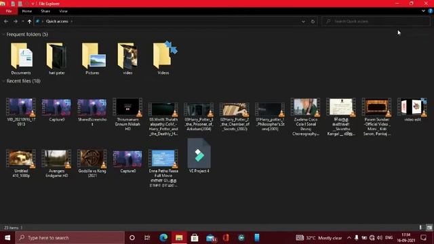Refresh the Quick access view

click(313, 22)
